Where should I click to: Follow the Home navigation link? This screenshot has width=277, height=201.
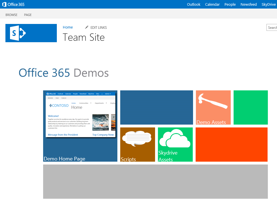pyautogui.click(x=68, y=27)
